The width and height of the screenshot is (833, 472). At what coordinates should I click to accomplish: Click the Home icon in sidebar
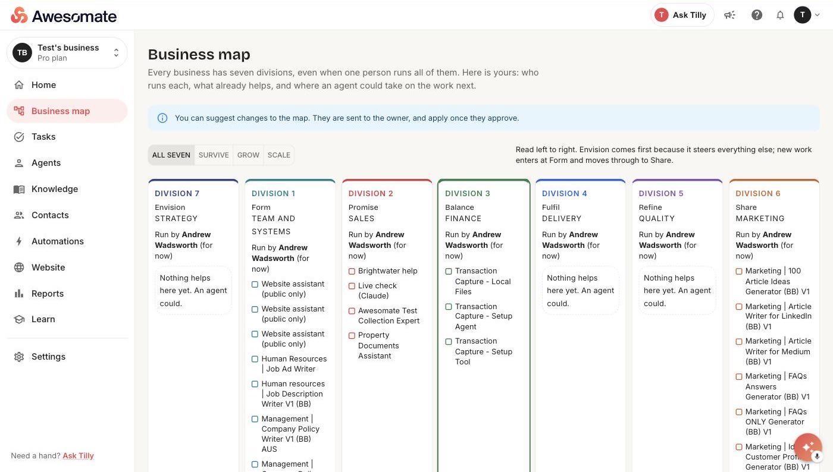tap(19, 85)
